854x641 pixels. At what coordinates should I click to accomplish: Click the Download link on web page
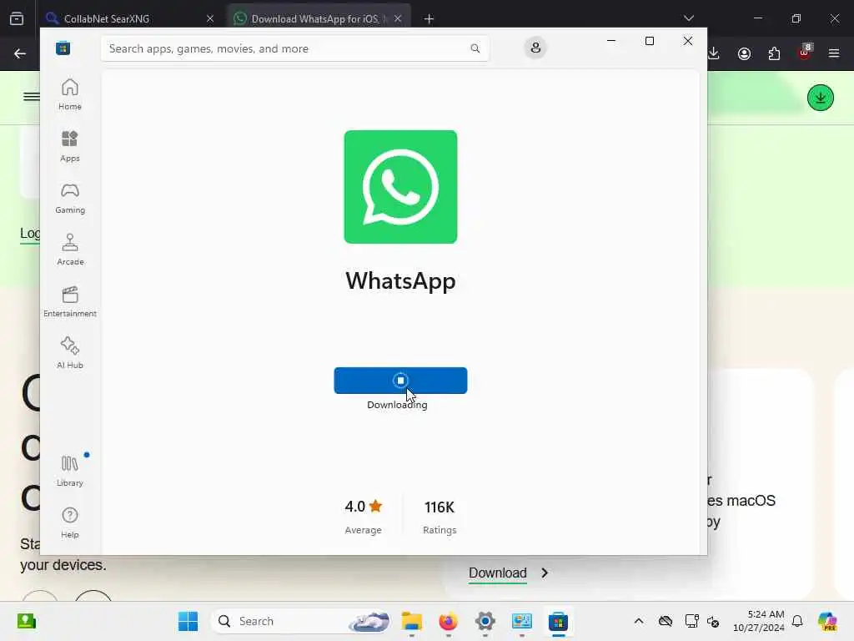click(498, 573)
